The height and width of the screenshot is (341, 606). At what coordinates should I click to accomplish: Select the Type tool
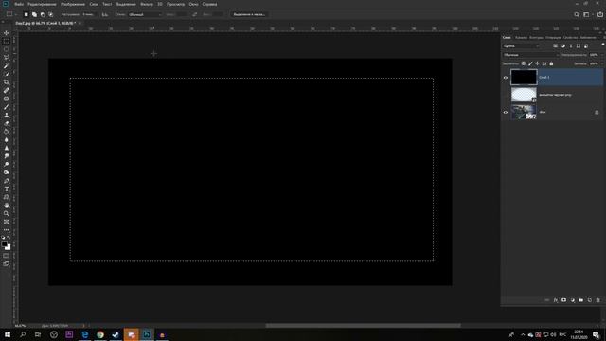[7, 189]
